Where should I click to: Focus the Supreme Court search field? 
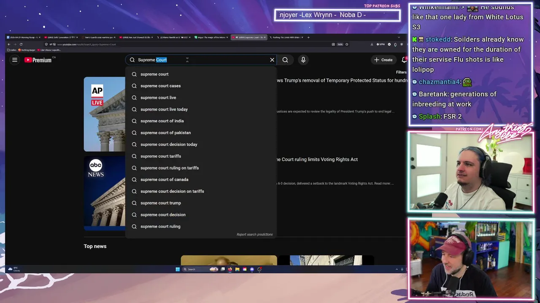(201, 60)
